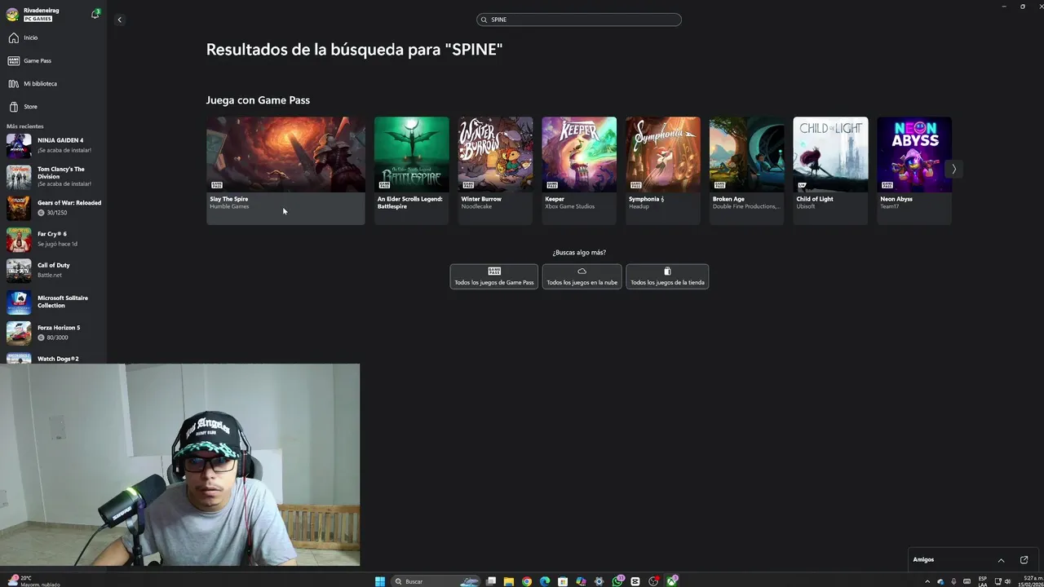
Task: Click the volume speaker tray icon
Action: [1007, 581]
